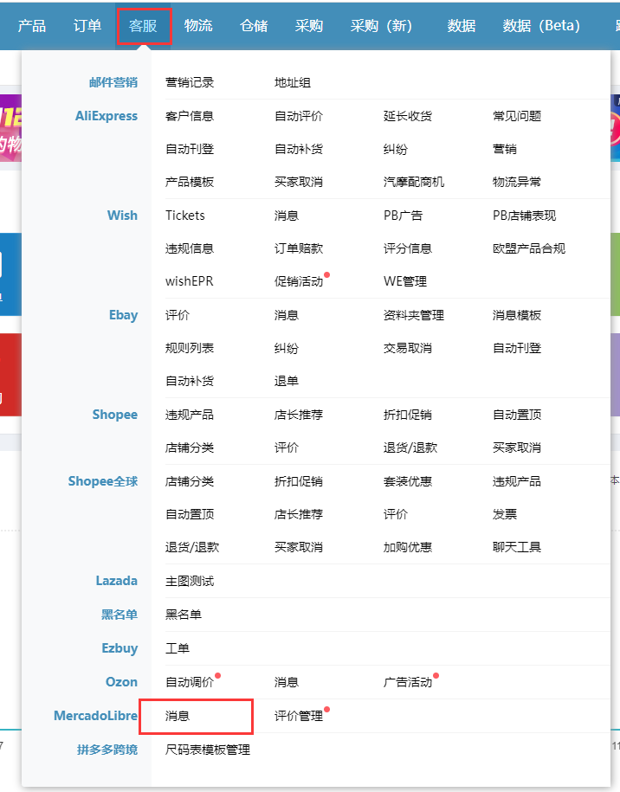Open the 物流 top menu
Viewport: 620px width, 792px height.
tap(198, 26)
